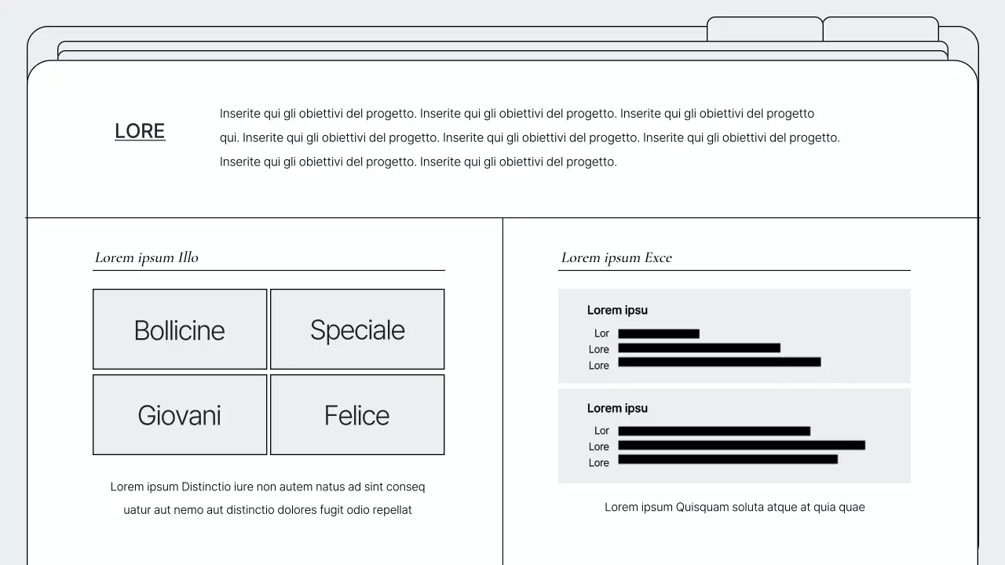Open the second blank folder tab
Viewport: 1005px width, 565px height.
click(880, 30)
